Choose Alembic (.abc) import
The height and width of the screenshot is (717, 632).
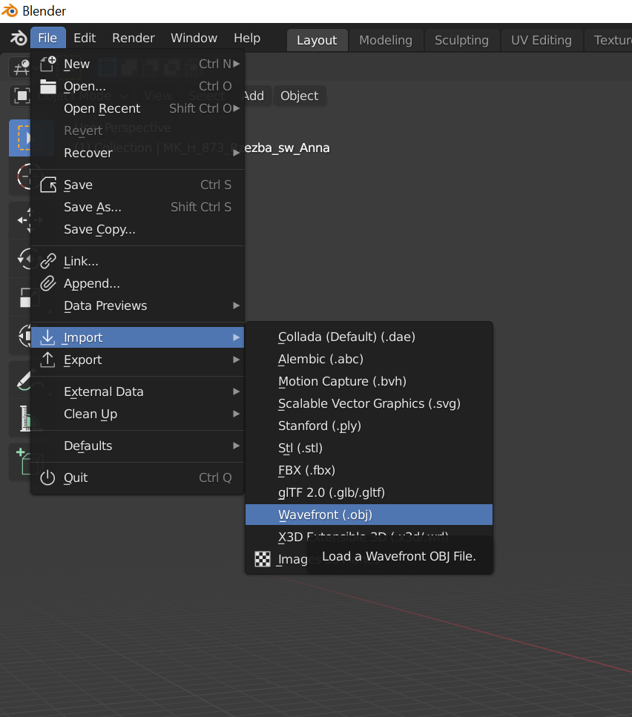[369, 360]
